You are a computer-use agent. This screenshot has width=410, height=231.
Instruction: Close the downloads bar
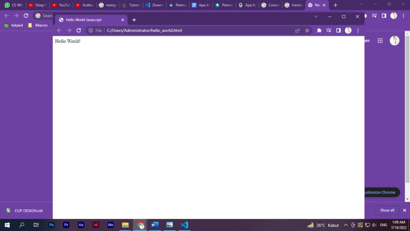(404, 210)
